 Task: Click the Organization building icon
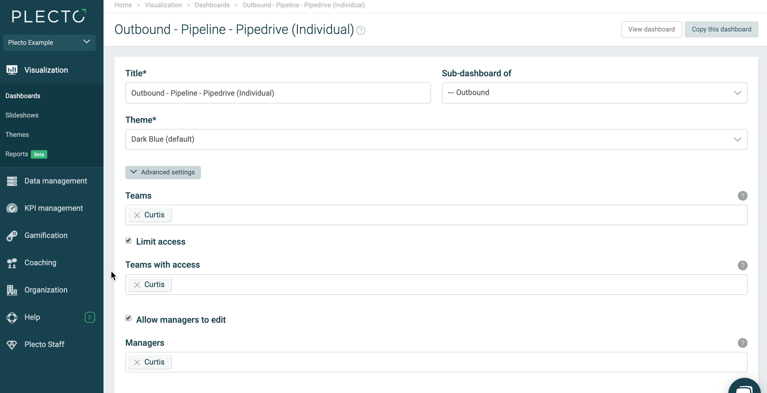click(x=12, y=290)
